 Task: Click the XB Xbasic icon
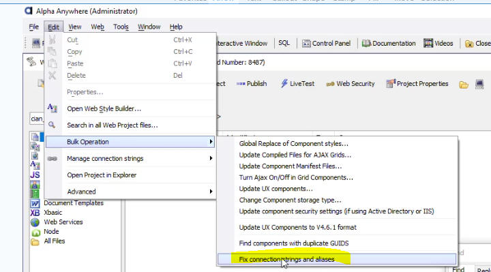tap(35, 213)
